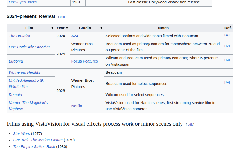Click the 'somewhere between 70 and 80 percent' note
The image size is (242, 149).
[163, 47]
